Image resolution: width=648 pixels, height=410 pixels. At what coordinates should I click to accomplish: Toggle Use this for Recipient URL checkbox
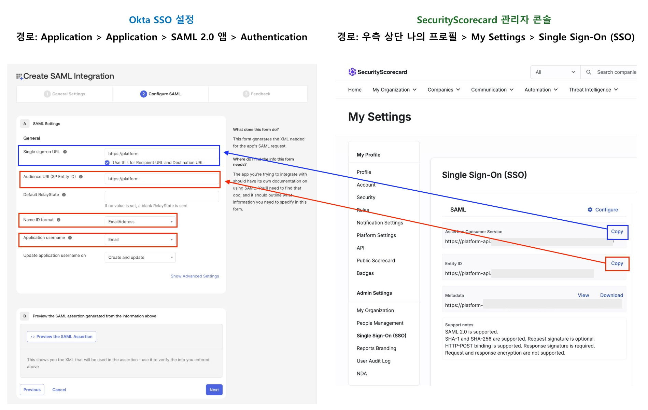pos(107,163)
